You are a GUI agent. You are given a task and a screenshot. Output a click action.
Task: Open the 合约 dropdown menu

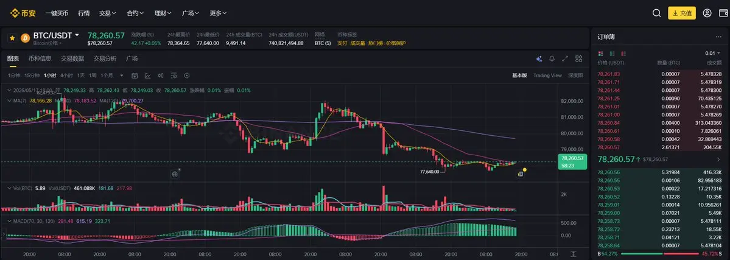tap(135, 13)
